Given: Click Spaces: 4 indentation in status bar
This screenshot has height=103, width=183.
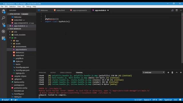Looking at the screenshot, I should pyautogui.click(x=147, y=100).
